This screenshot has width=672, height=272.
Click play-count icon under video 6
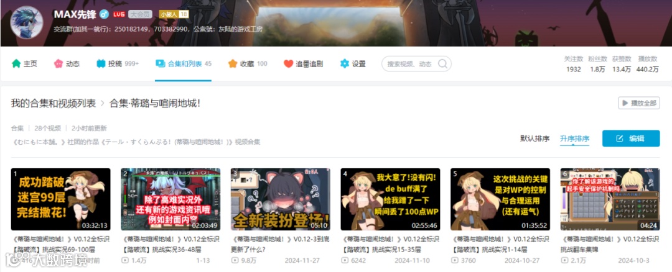(x=564, y=260)
